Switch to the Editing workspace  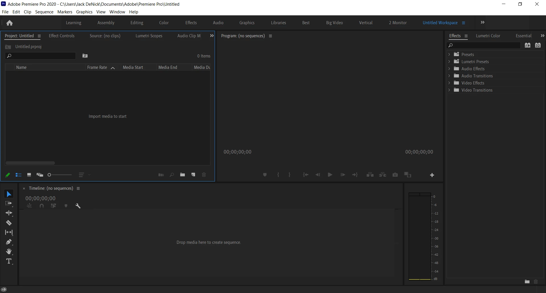click(137, 23)
